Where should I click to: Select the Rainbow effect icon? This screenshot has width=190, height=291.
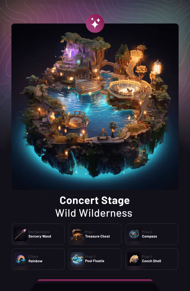coord(21,259)
